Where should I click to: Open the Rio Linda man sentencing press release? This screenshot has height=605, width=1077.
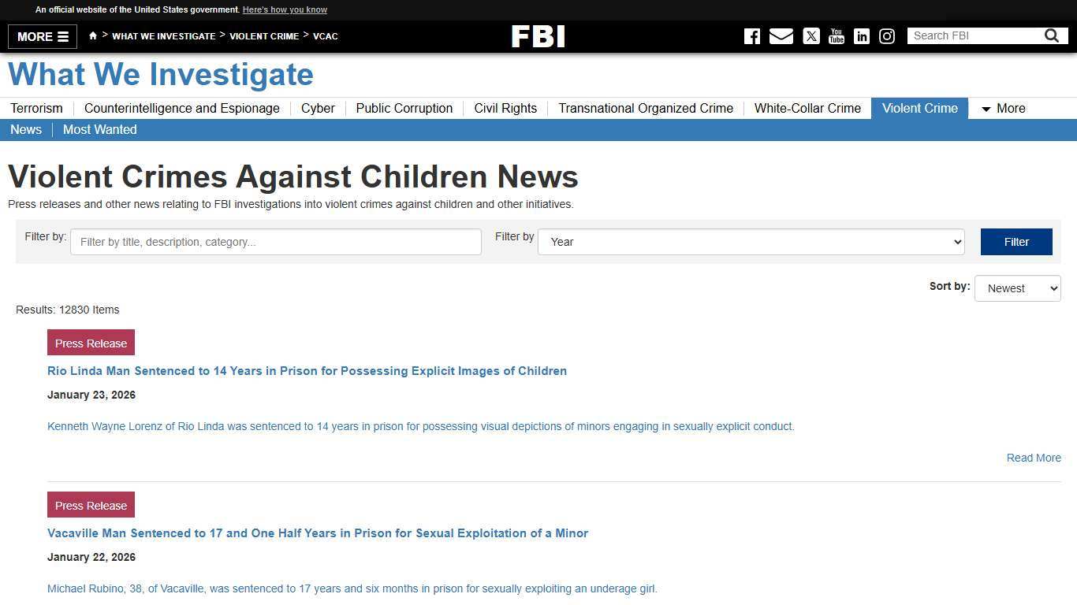(307, 371)
